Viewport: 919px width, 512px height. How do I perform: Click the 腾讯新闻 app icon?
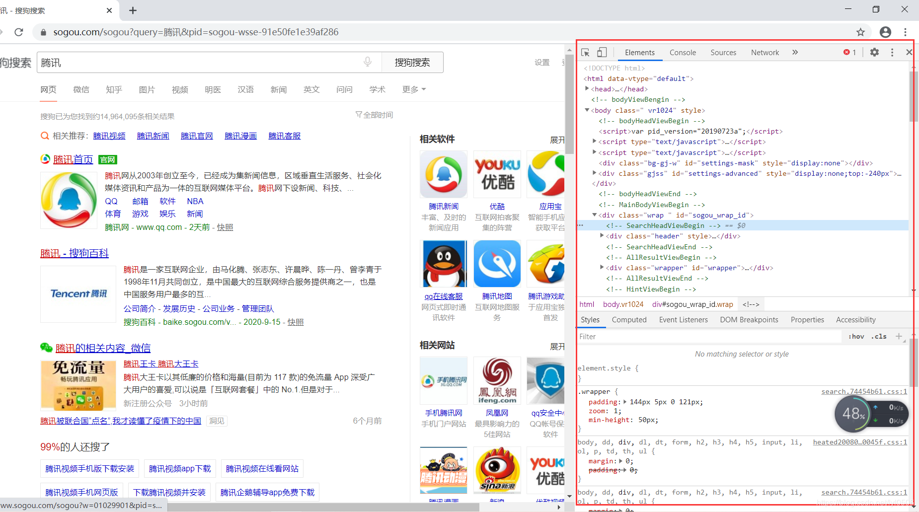pyautogui.click(x=444, y=174)
